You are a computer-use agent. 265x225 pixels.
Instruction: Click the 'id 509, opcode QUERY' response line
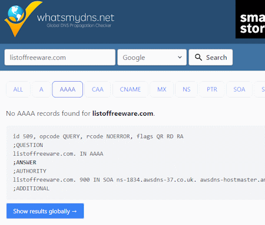pos(98,136)
